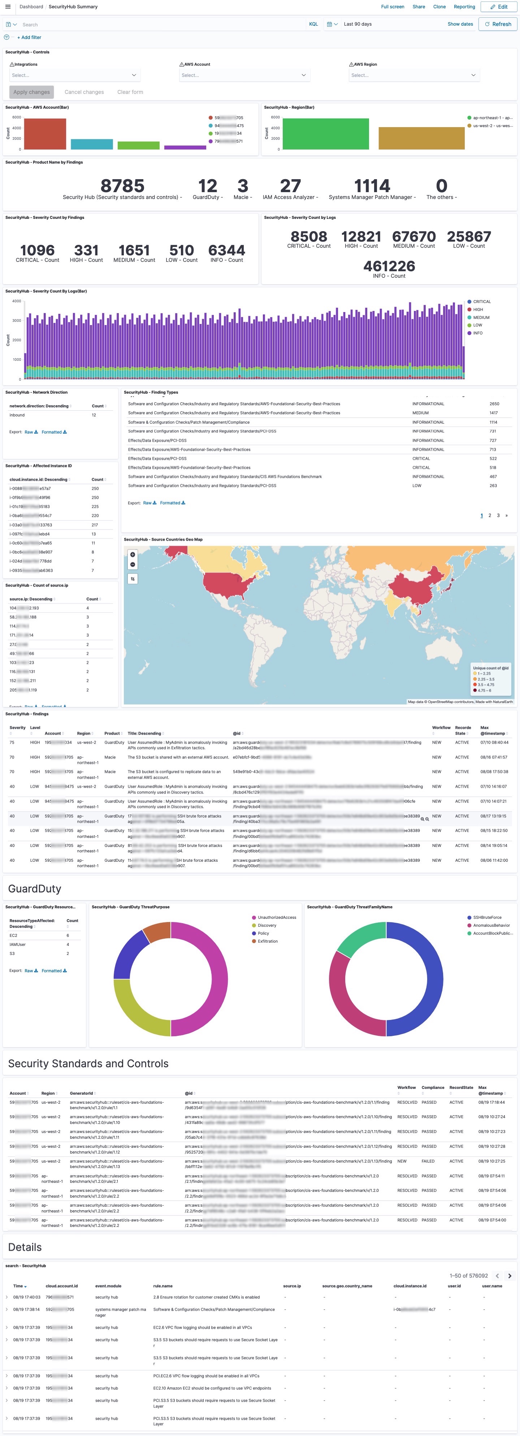Expand the 08/19 17:38:14 details row
Screen dimensions: 520x1436
pos(7,1310)
